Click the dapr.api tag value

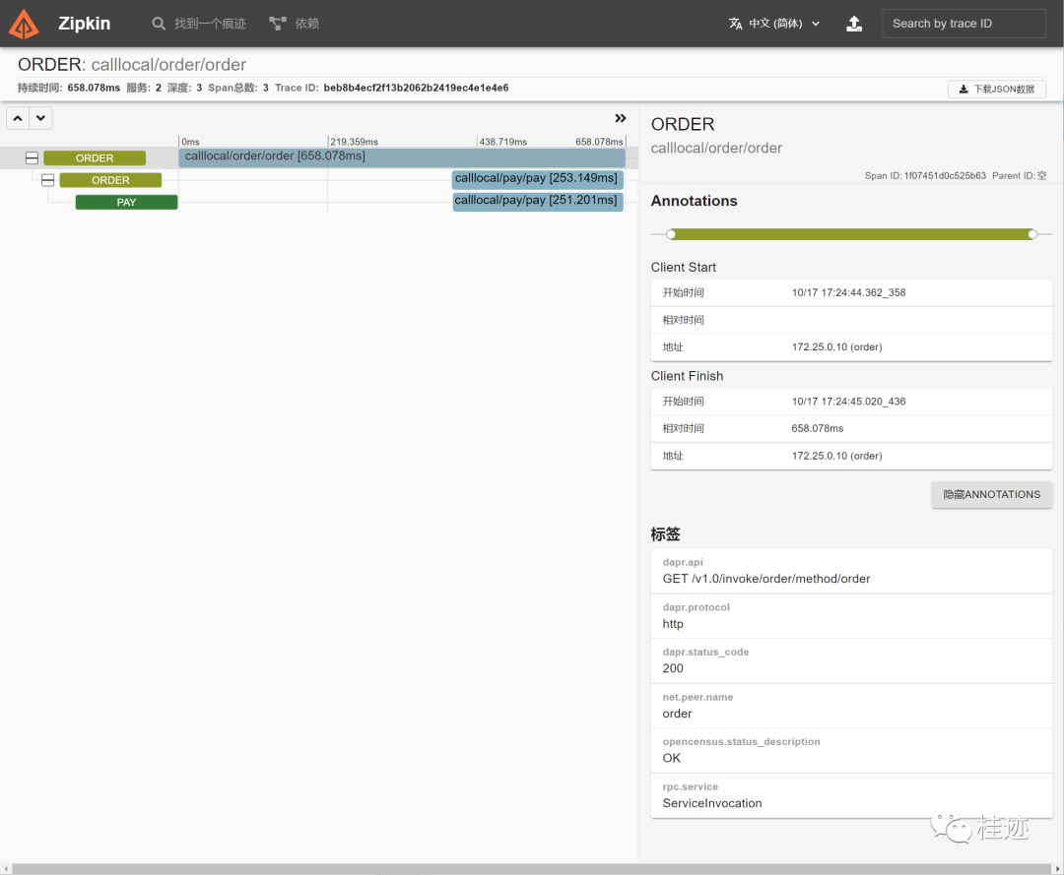[x=766, y=579]
